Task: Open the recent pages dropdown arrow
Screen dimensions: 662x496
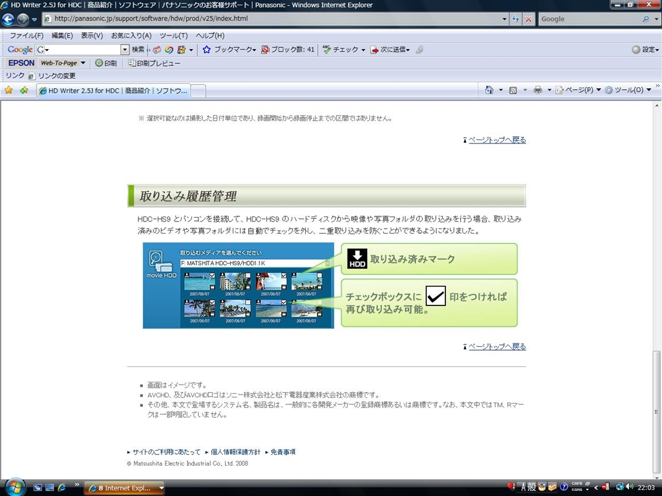Action: point(35,19)
